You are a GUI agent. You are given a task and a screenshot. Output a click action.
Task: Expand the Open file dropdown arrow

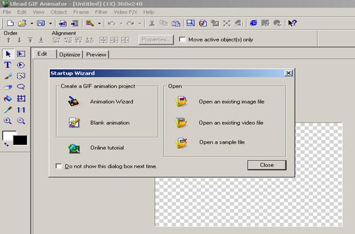click(32, 23)
